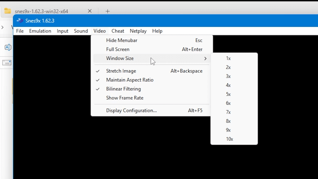Click the card-shaped Explorer toolbar icon below rename
This screenshot has height=179, width=318.
pyautogui.click(x=7, y=63)
